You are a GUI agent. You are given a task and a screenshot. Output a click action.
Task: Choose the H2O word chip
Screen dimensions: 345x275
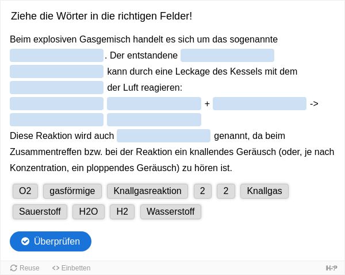pos(89,211)
